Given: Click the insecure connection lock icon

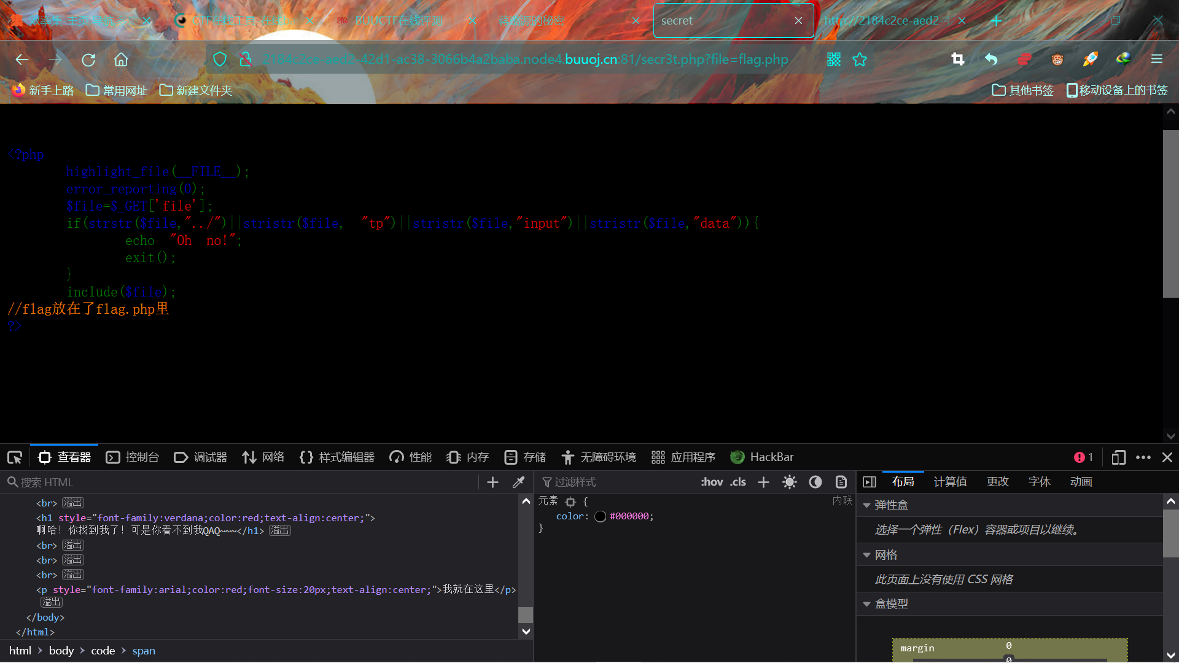Looking at the screenshot, I should pos(246,60).
